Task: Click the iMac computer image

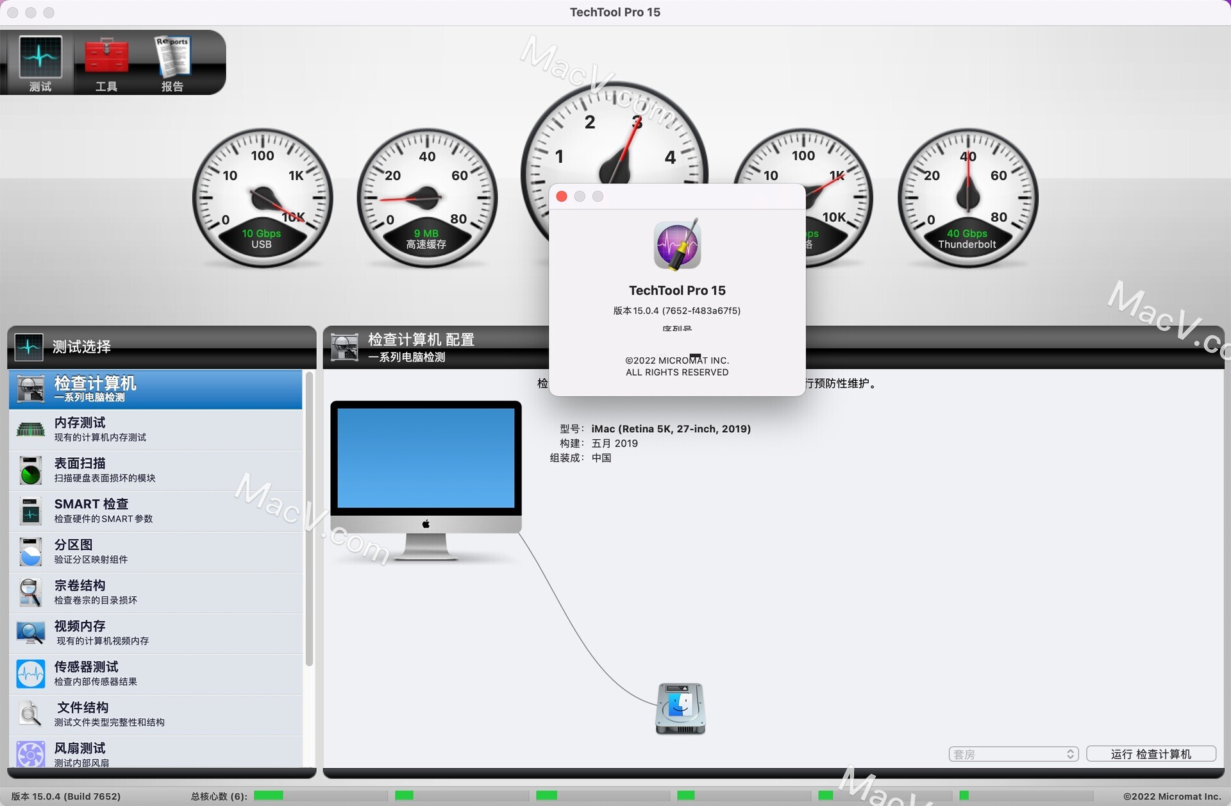Action: click(x=426, y=481)
